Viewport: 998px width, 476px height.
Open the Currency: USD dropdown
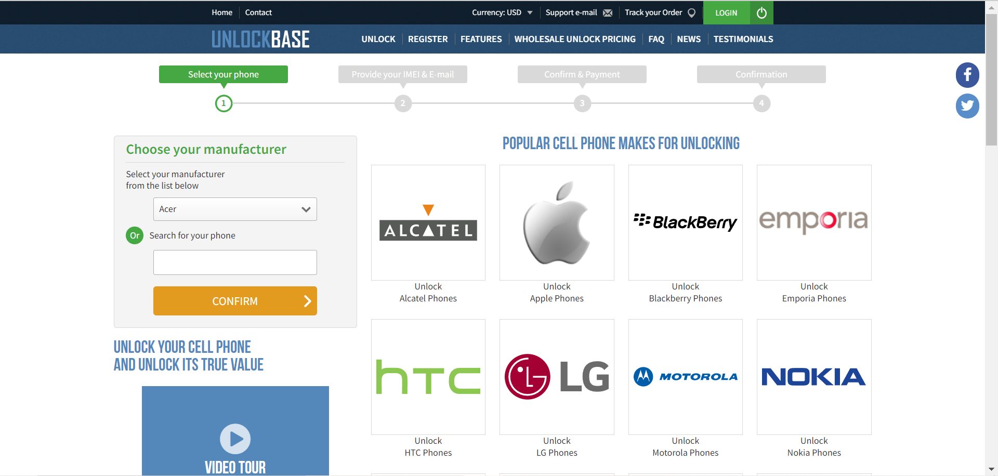(502, 12)
